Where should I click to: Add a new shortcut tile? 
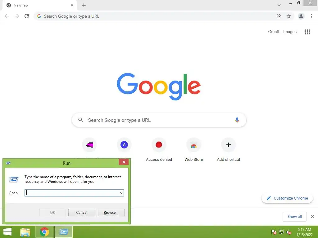pos(229,150)
